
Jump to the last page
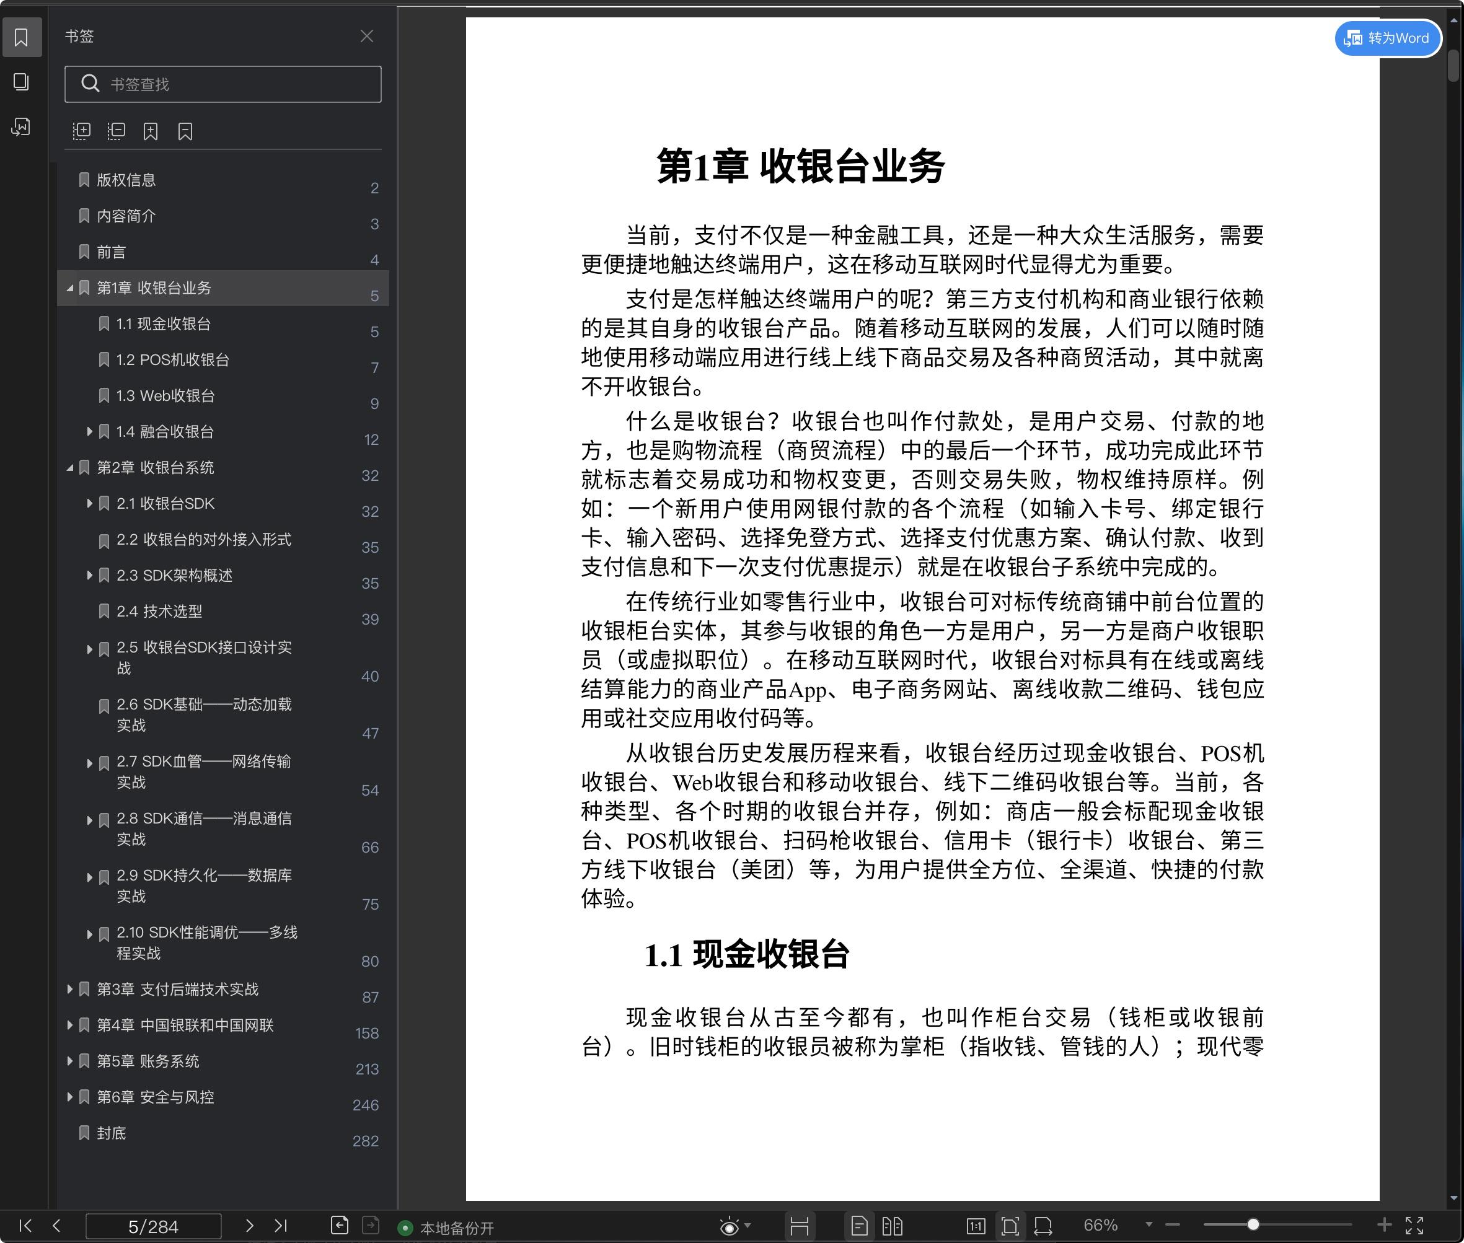coord(281,1226)
